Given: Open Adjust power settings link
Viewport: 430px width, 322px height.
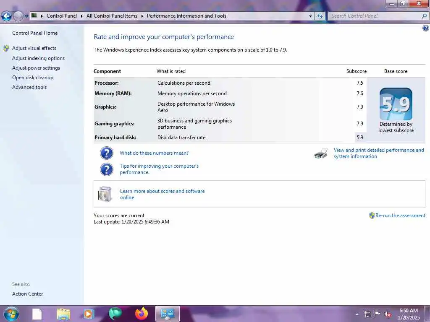Looking at the screenshot, I should (x=36, y=68).
